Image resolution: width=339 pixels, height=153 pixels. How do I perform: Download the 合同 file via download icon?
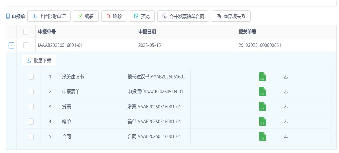286,136
